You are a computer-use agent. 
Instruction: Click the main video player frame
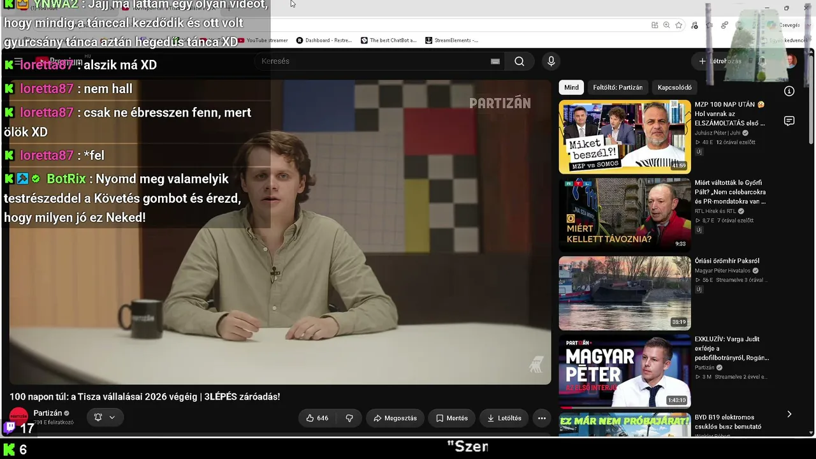click(280, 232)
